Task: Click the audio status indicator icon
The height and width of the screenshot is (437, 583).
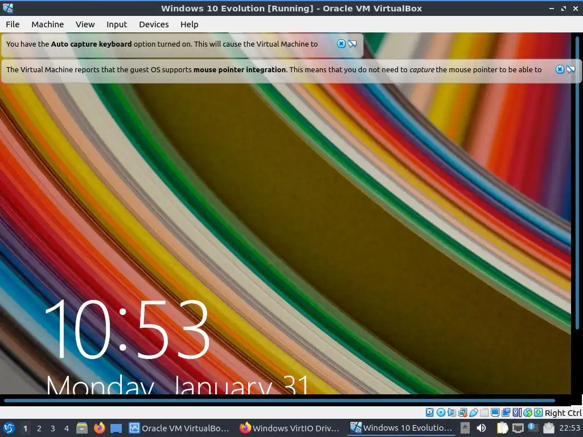Action: click(x=451, y=412)
